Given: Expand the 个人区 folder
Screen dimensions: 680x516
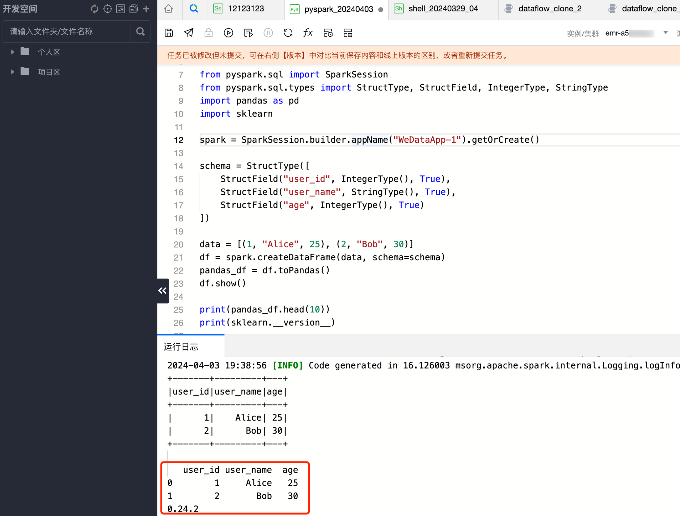Looking at the screenshot, I should (x=13, y=52).
